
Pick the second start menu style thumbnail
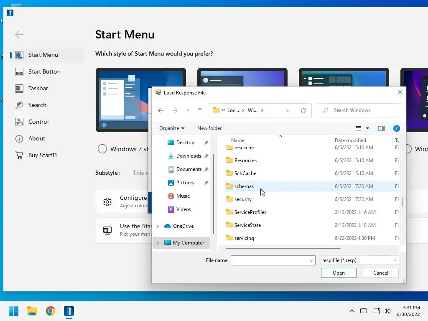pos(242,77)
